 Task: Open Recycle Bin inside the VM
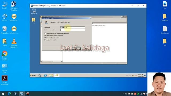click(x=34, y=11)
